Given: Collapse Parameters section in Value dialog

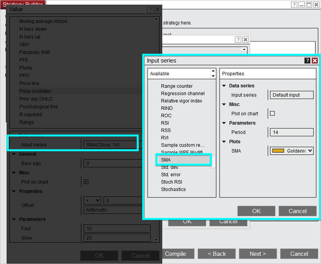Looking at the screenshot, I should [14, 219].
